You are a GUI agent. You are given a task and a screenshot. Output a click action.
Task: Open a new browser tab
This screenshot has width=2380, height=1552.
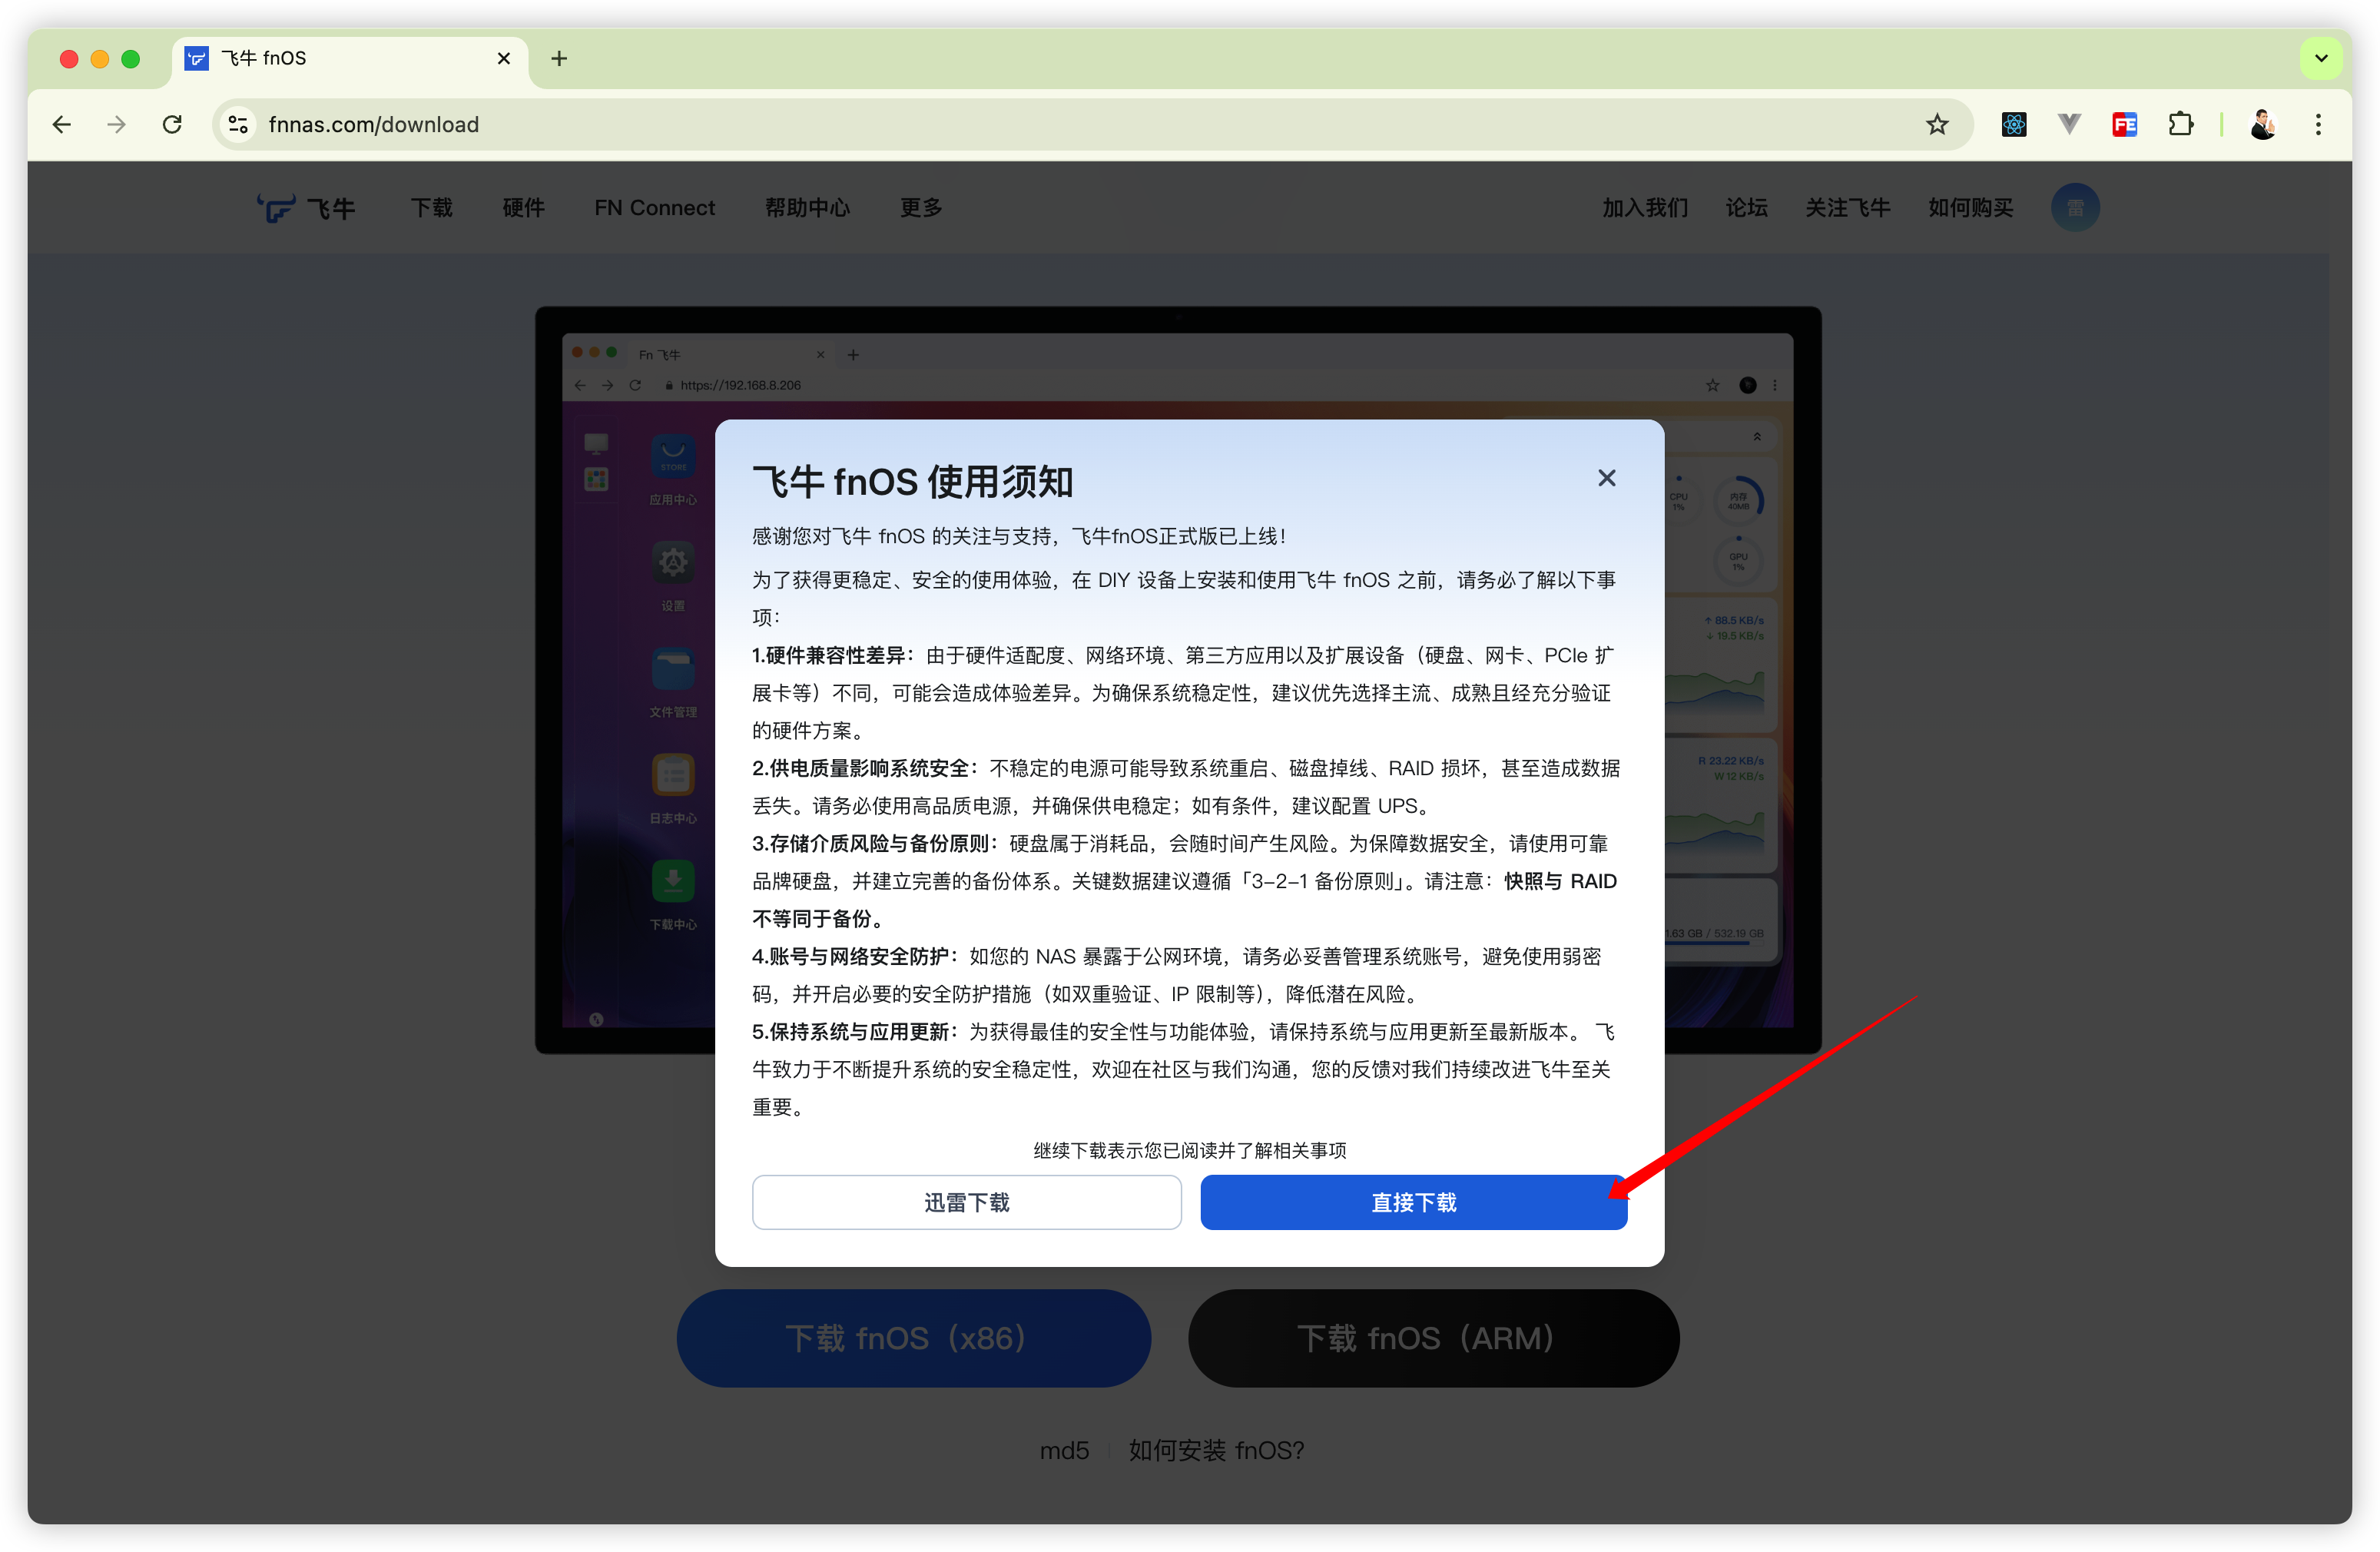(x=559, y=58)
